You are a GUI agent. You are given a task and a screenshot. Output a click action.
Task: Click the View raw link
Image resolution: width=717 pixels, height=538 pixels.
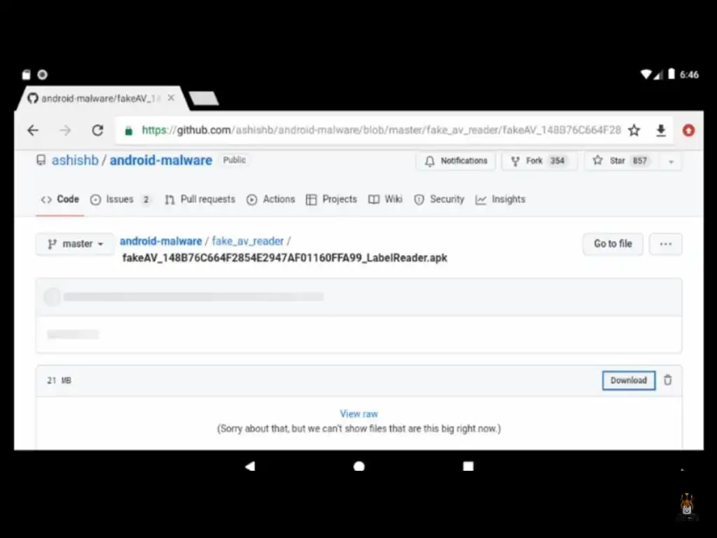click(359, 414)
